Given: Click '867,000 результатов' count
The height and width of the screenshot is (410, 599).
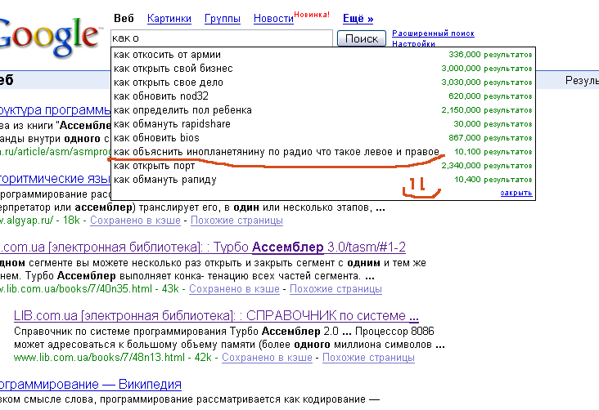Looking at the screenshot, I should [x=490, y=138].
